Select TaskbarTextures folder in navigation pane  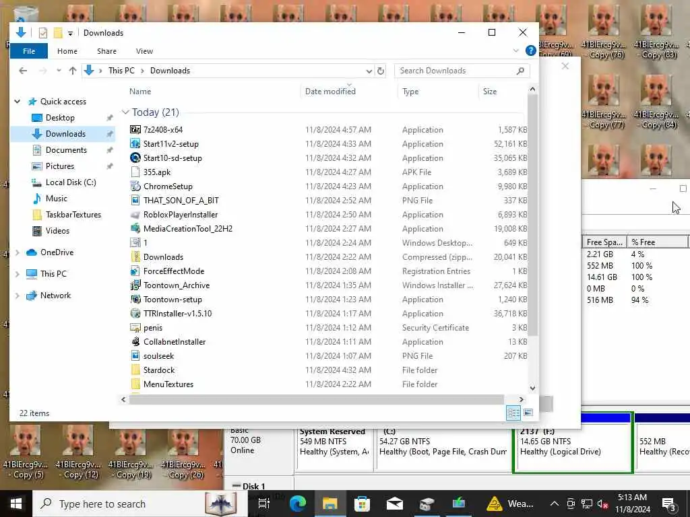[x=73, y=215]
